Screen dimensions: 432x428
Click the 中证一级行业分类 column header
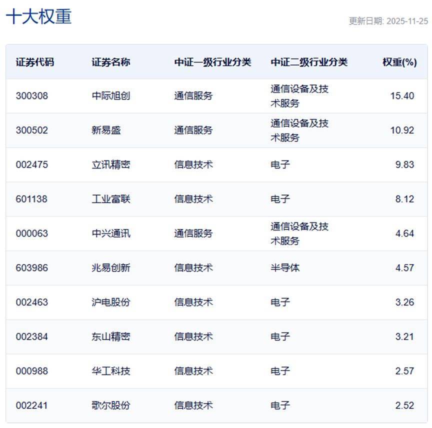pos(212,62)
